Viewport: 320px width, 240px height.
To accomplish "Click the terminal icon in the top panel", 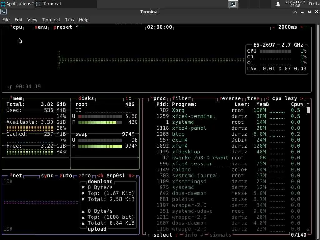I will point(233,4).
